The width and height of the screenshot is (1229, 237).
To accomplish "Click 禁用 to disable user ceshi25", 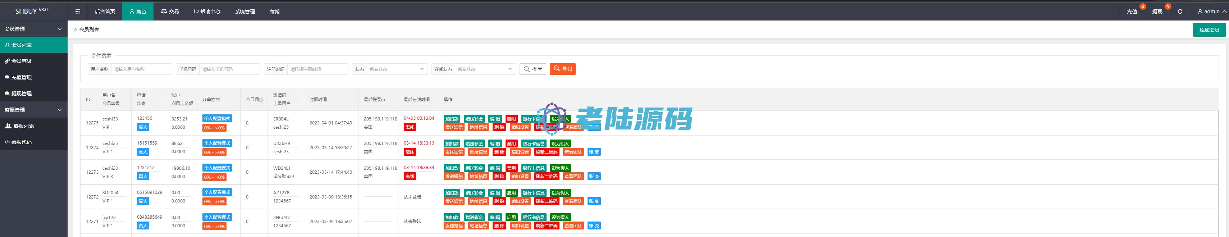I will (511, 143).
